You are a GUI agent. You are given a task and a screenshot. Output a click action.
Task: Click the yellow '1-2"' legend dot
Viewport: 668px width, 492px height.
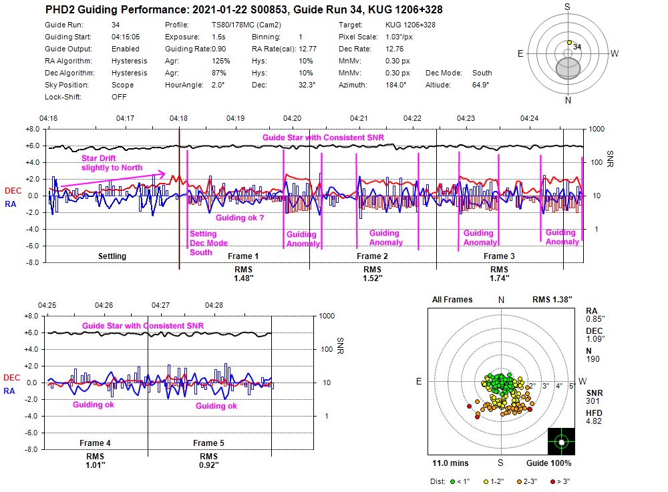click(x=486, y=482)
